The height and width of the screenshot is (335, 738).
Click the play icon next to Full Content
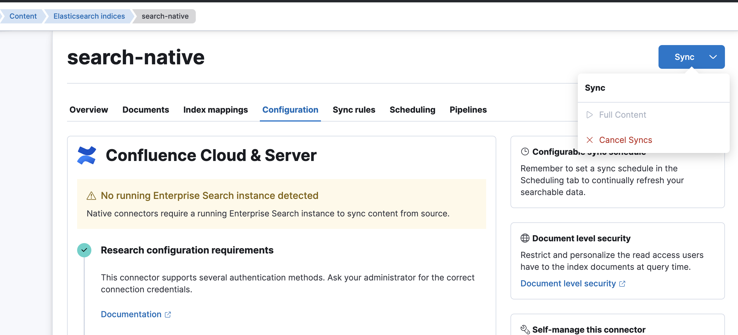click(x=590, y=115)
